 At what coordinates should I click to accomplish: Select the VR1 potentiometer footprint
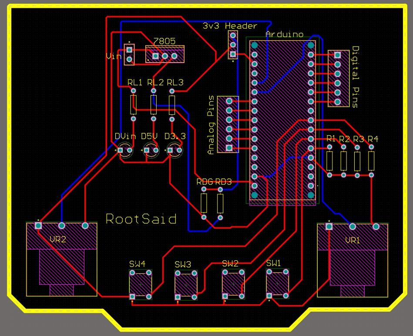(x=352, y=261)
